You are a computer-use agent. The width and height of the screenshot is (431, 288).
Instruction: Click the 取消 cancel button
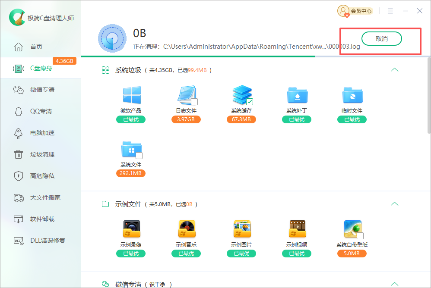click(382, 38)
